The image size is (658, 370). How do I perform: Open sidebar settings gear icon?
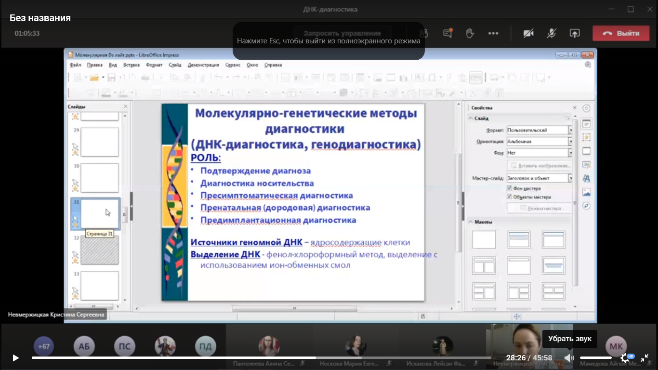[x=586, y=108]
